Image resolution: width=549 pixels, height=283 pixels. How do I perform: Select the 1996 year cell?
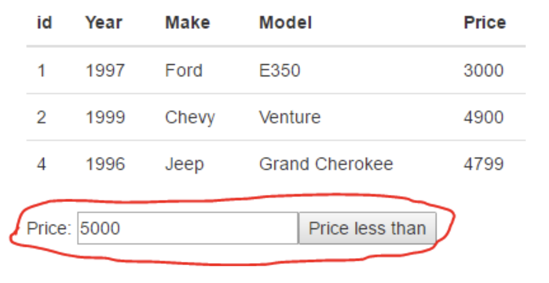coord(105,164)
